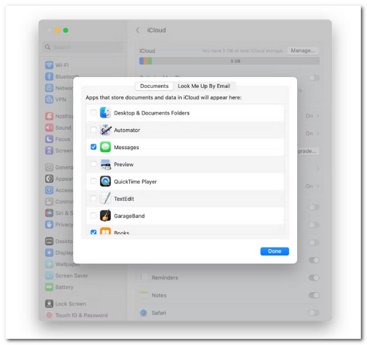Click the Finder icon for Desktop & Documents Folders
This screenshot has width=367, height=345.
(x=105, y=113)
